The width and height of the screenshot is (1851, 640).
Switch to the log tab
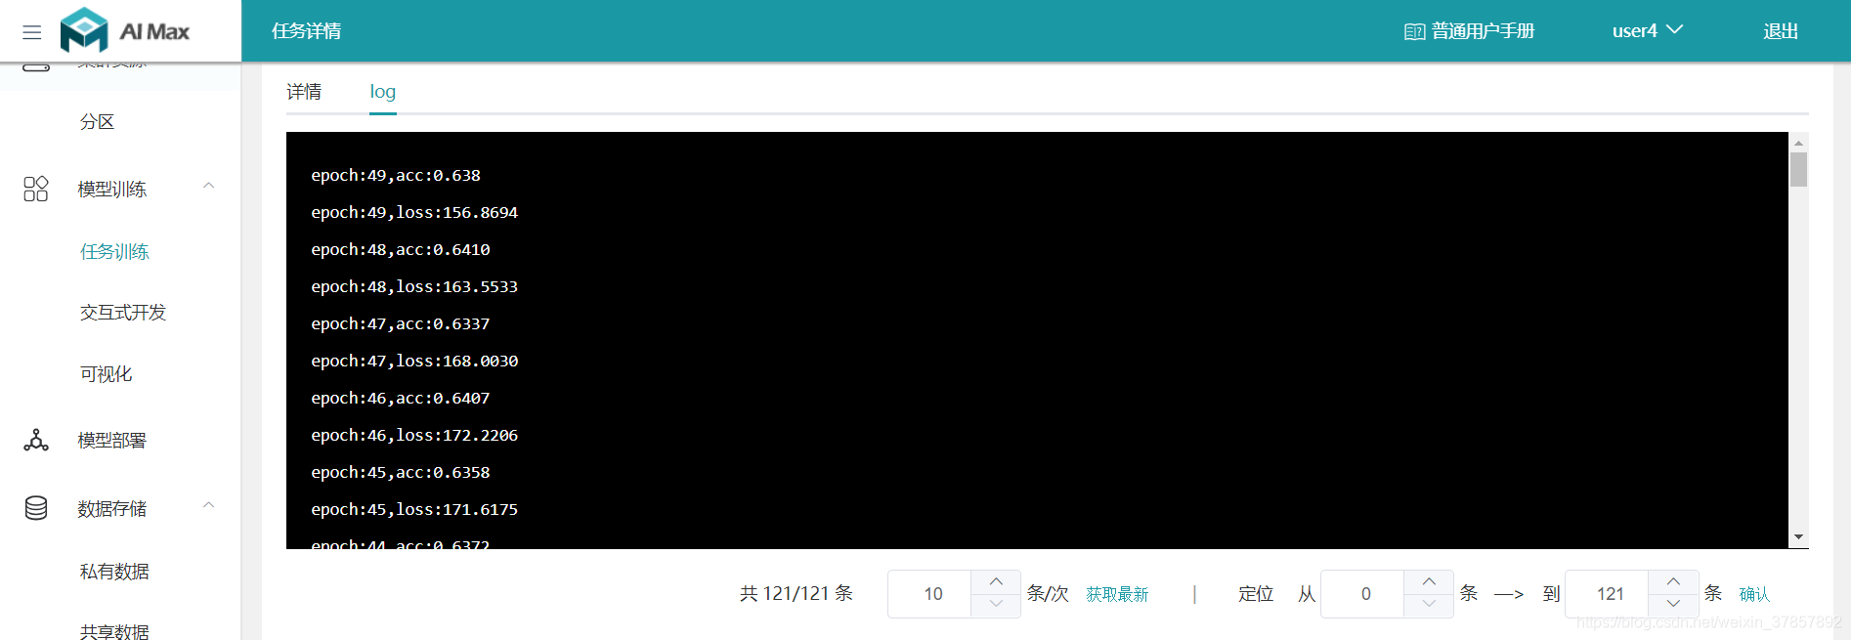383,92
